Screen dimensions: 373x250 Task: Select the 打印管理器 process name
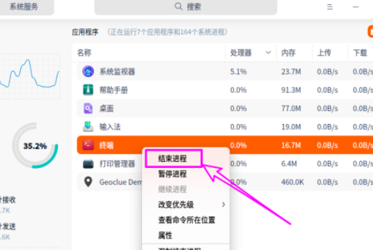coord(117,164)
